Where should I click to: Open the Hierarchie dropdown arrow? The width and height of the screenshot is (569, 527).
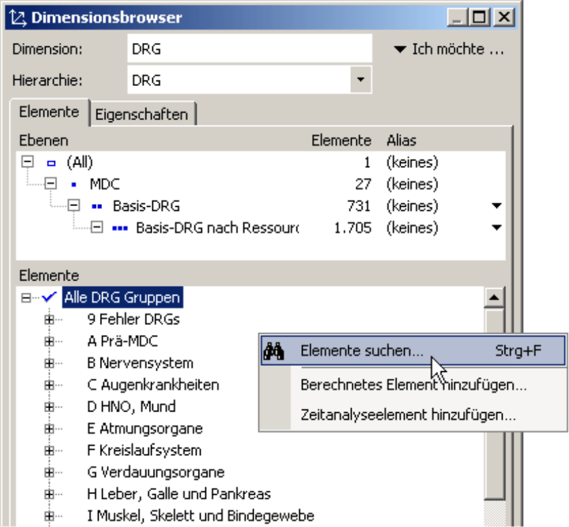pyautogui.click(x=361, y=81)
